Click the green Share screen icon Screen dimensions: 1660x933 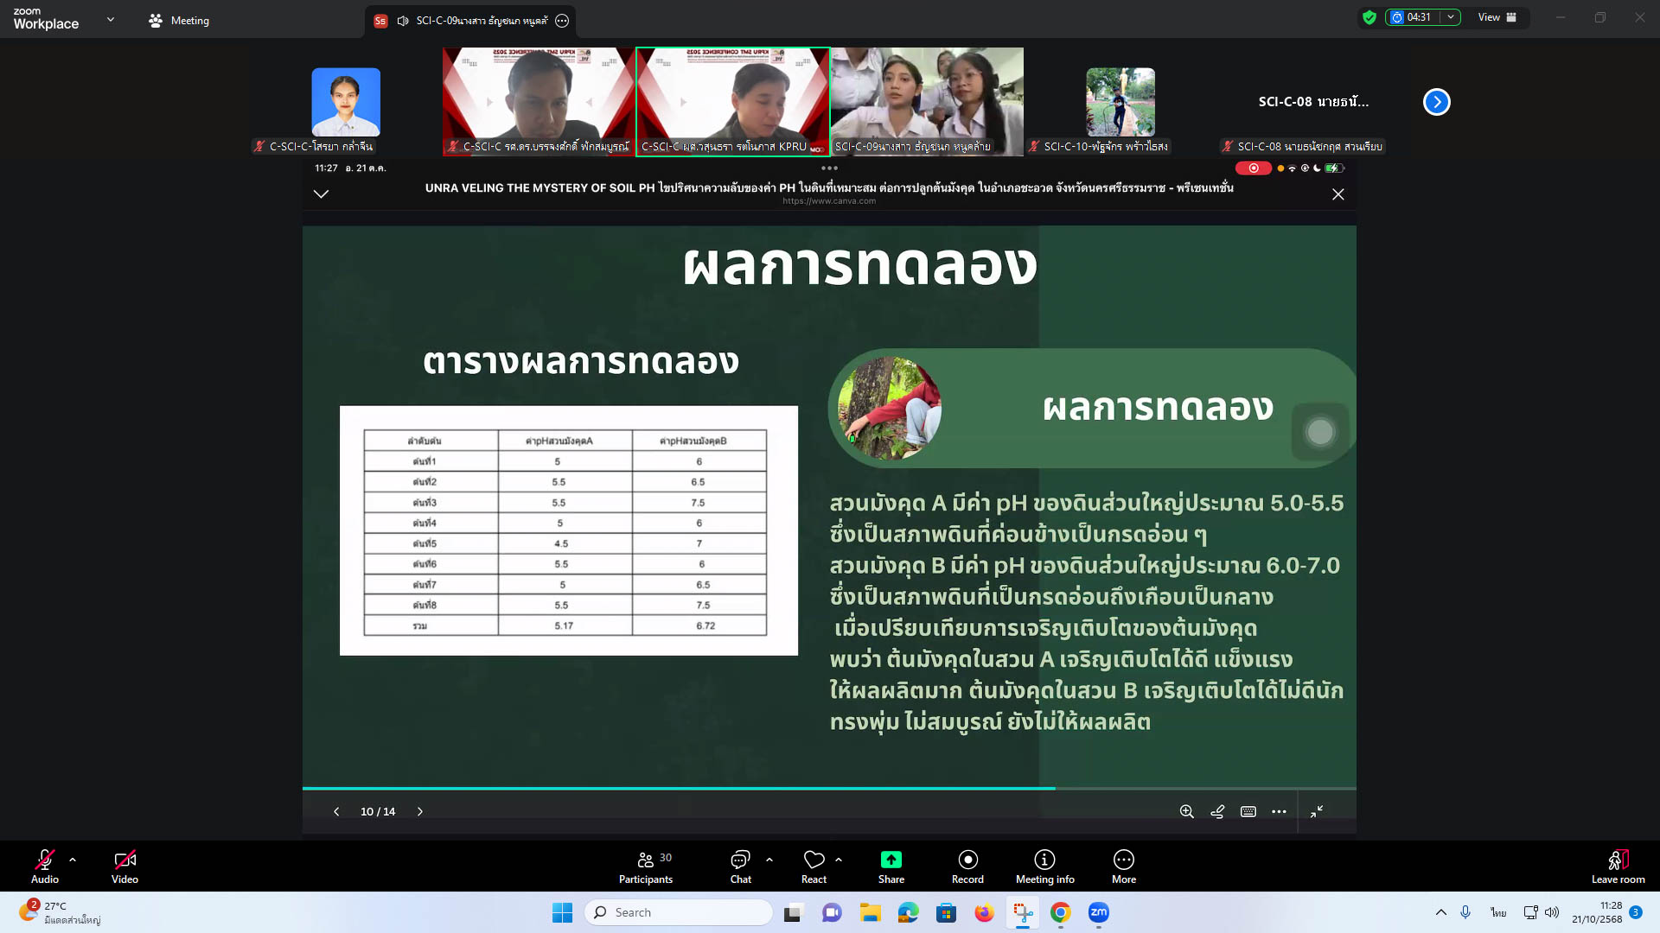pyautogui.click(x=891, y=860)
